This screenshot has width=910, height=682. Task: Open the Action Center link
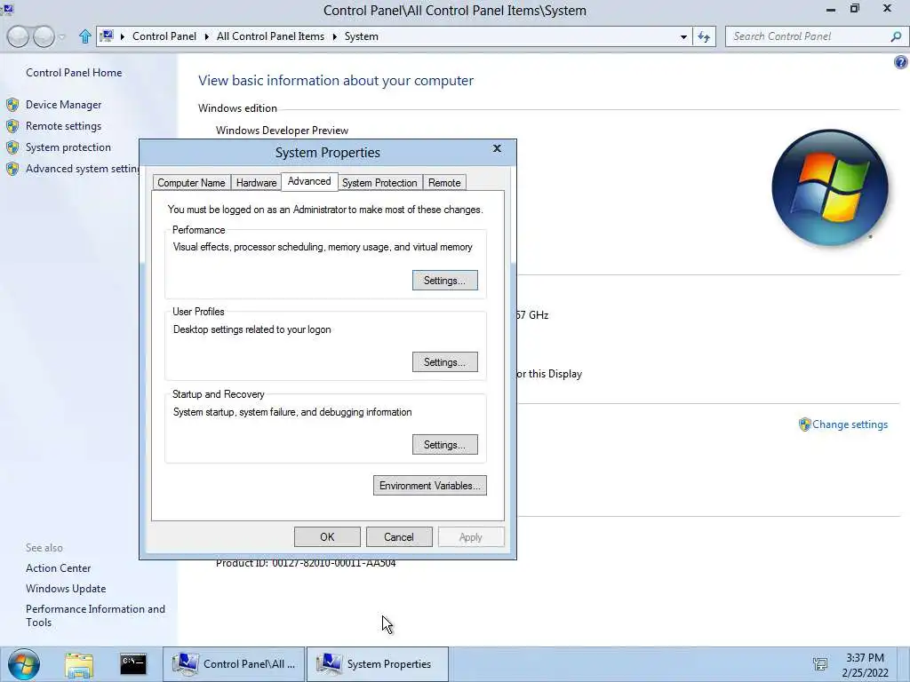coord(58,568)
